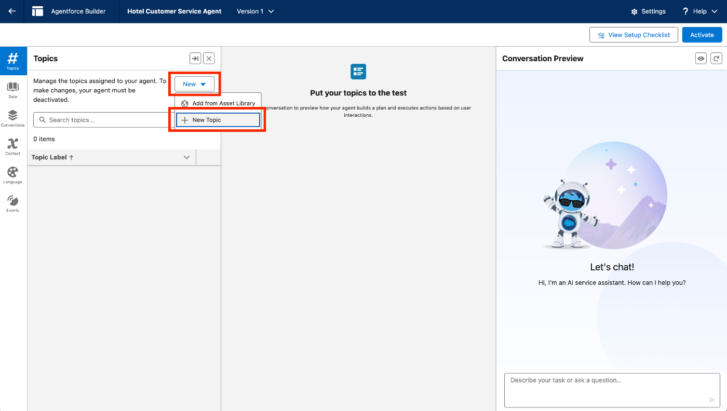
Task: Close the Topics panel
Action: click(209, 59)
